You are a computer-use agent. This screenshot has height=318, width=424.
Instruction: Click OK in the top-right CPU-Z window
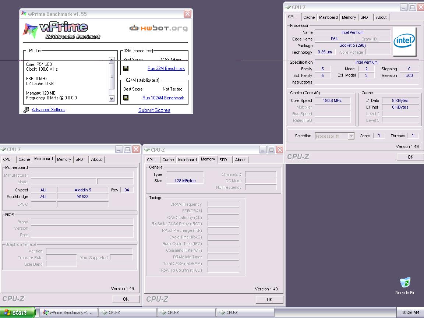(x=410, y=157)
